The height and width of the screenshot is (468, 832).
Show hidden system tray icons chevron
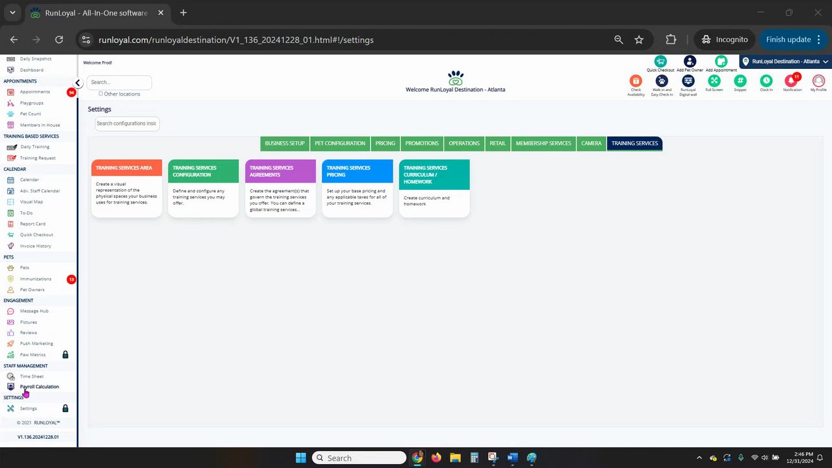[699, 458]
